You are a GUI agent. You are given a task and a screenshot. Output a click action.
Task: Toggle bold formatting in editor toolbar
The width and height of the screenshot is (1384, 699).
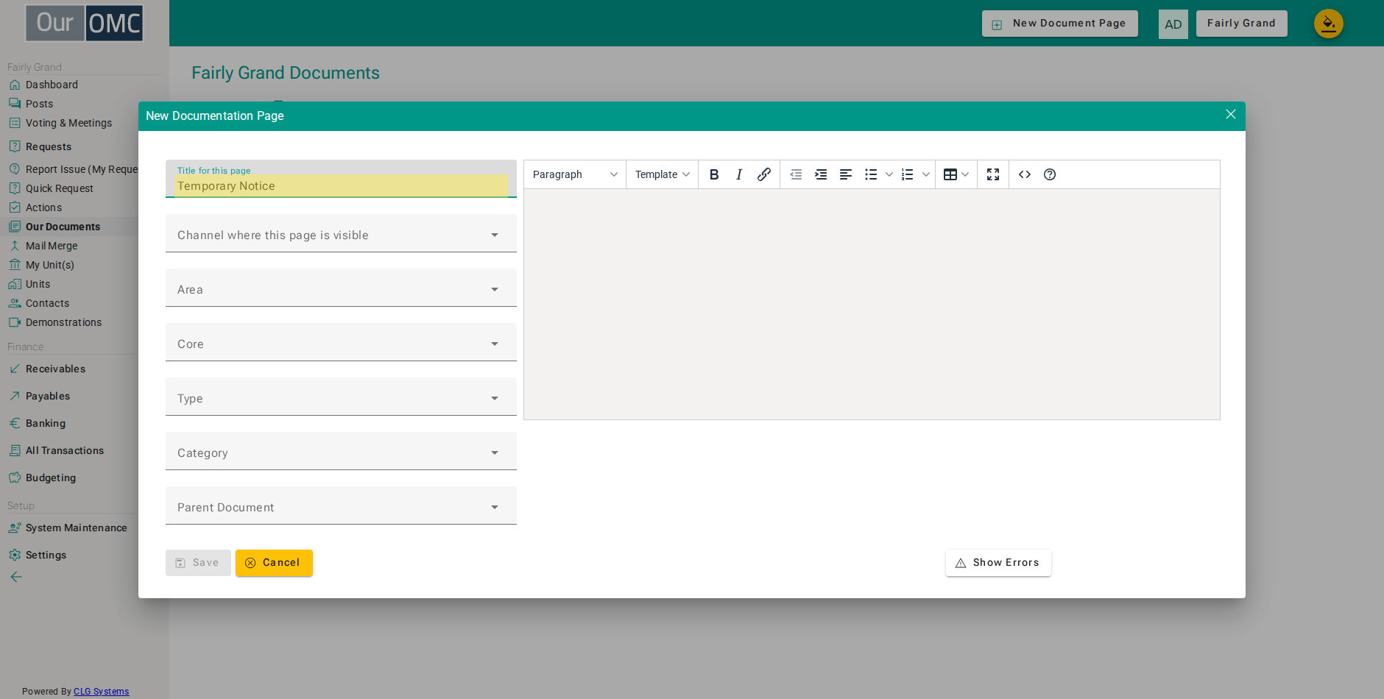pyautogui.click(x=714, y=174)
